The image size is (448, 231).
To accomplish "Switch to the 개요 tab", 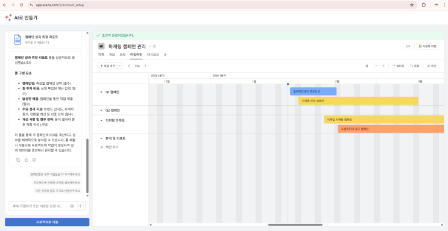I will 112,55.
